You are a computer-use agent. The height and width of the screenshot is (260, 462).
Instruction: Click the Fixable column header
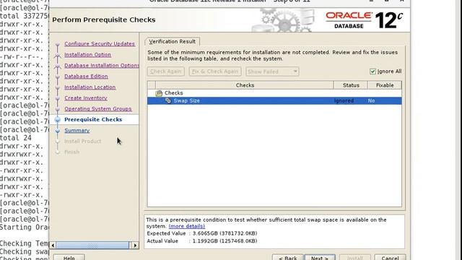385,85
